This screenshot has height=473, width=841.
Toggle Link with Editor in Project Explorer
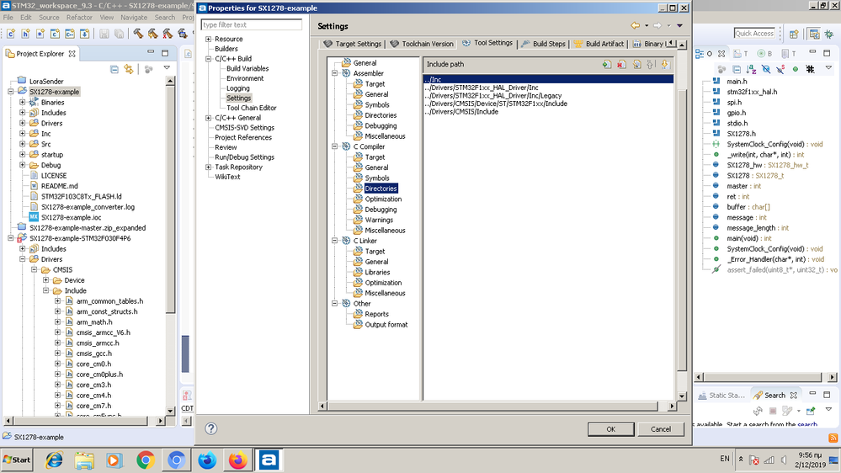(129, 69)
